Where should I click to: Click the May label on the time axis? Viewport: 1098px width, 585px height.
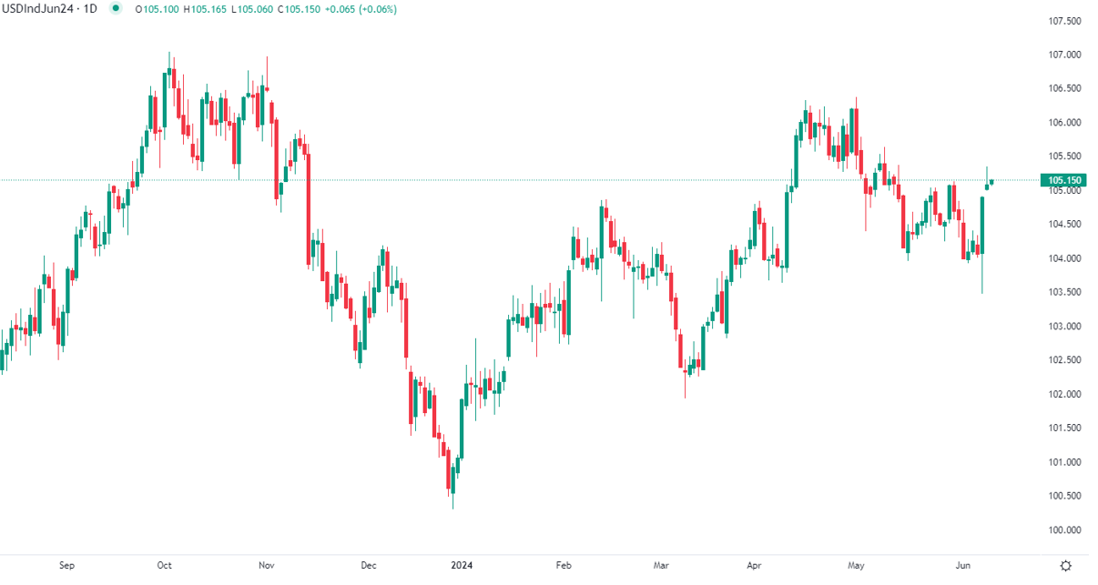(x=856, y=565)
